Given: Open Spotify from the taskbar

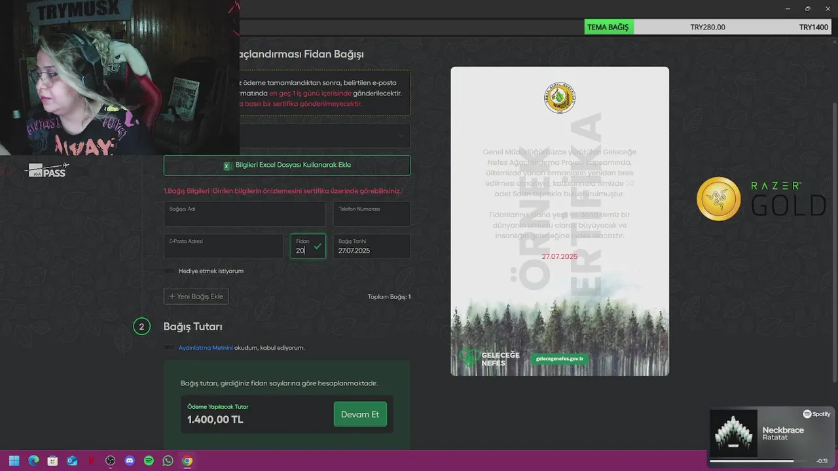Looking at the screenshot, I should pos(149,461).
